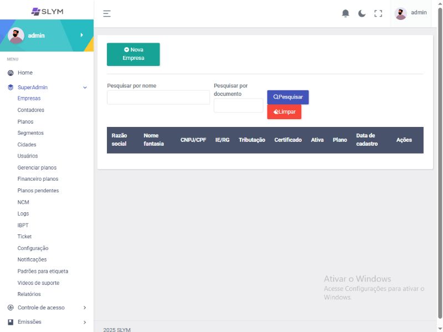Click the Nova Empresa button
The height and width of the screenshot is (332, 443).
pyautogui.click(x=133, y=54)
